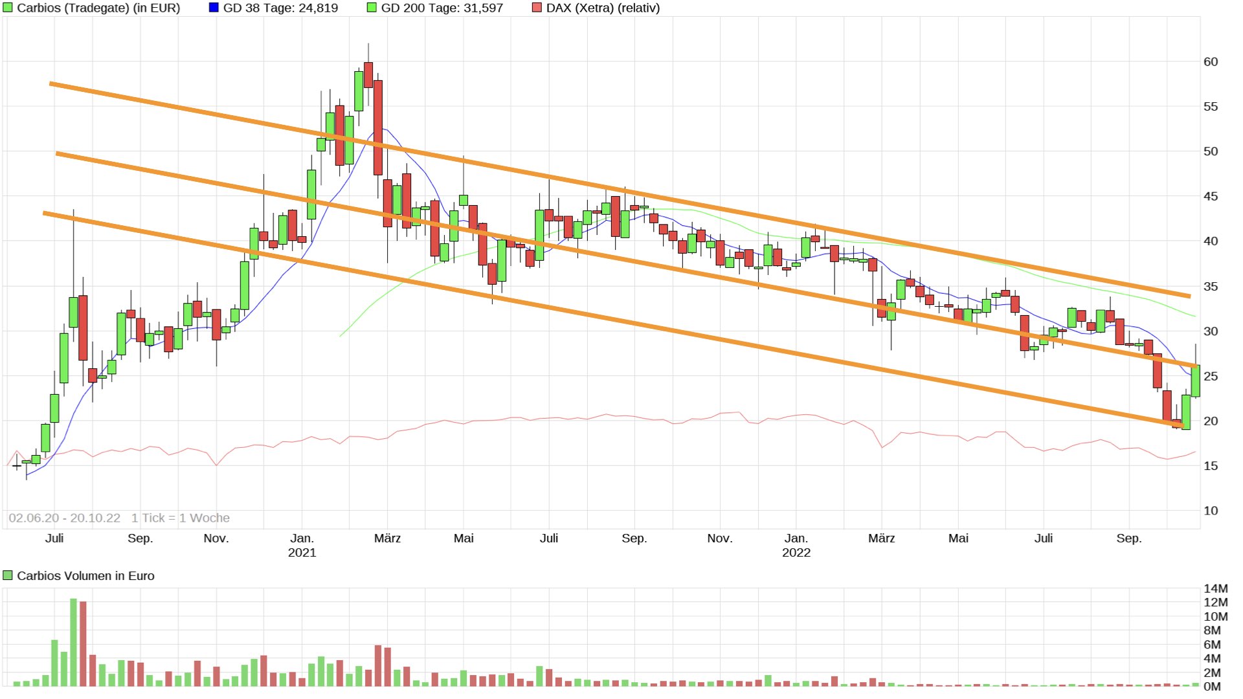Click the green Carbios legend swatch
1243x699 pixels.
7,8
